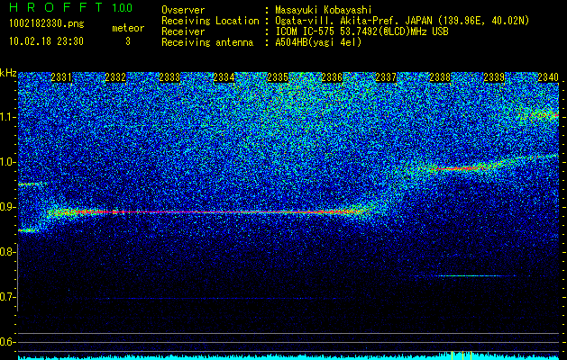Click the meteor label above the count
567x360 pixels.
pyautogui.click(x=128, y=28)
